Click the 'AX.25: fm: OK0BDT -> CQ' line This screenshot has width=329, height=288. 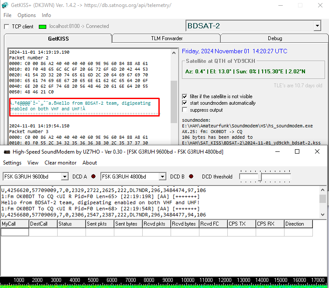(x=212, y=131)
